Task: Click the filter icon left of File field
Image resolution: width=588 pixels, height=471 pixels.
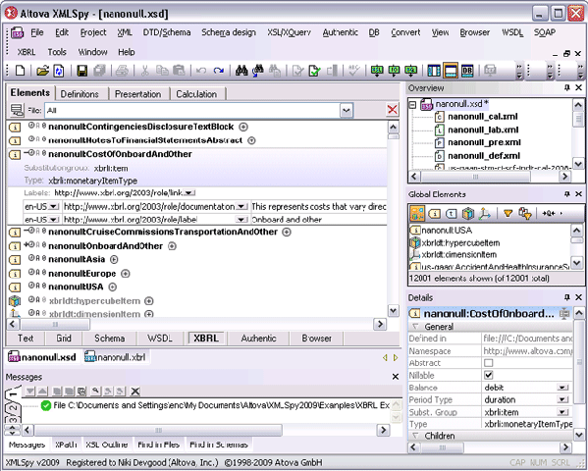Action: (17, 110)
